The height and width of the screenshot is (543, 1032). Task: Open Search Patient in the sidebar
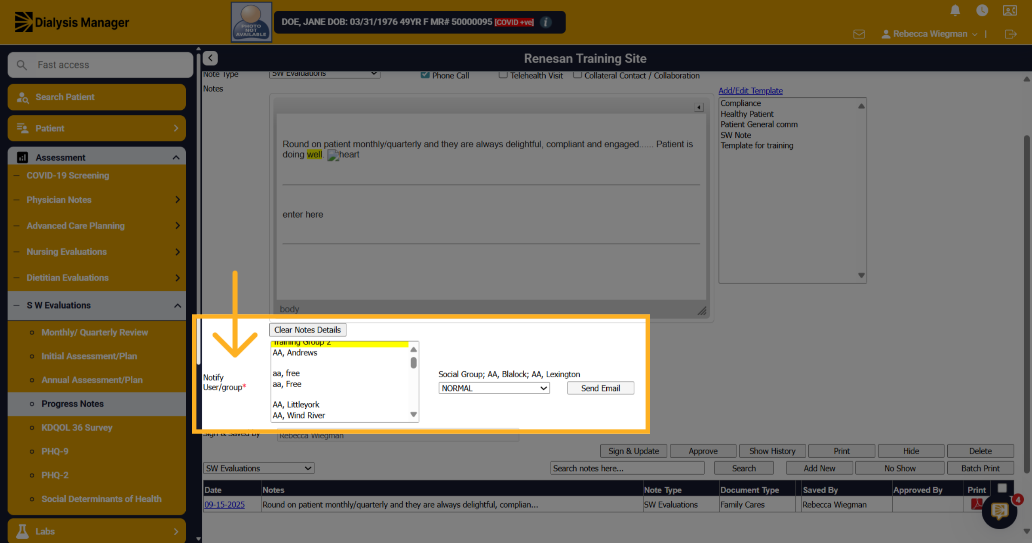(x=97, y=97)
